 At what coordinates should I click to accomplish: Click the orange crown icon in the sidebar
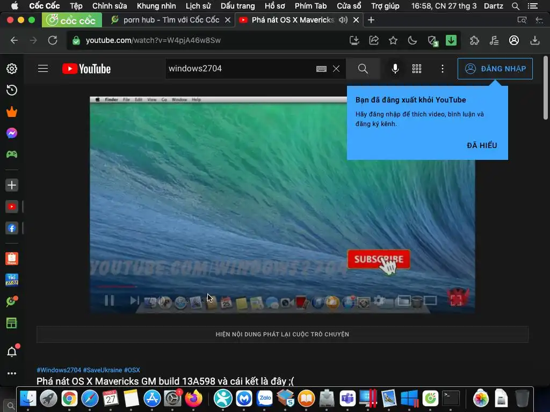click(12, 112)
